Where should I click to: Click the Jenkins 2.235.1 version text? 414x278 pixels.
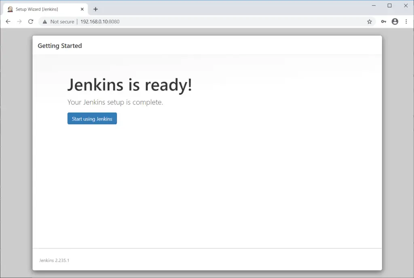[x=54, y=260]
